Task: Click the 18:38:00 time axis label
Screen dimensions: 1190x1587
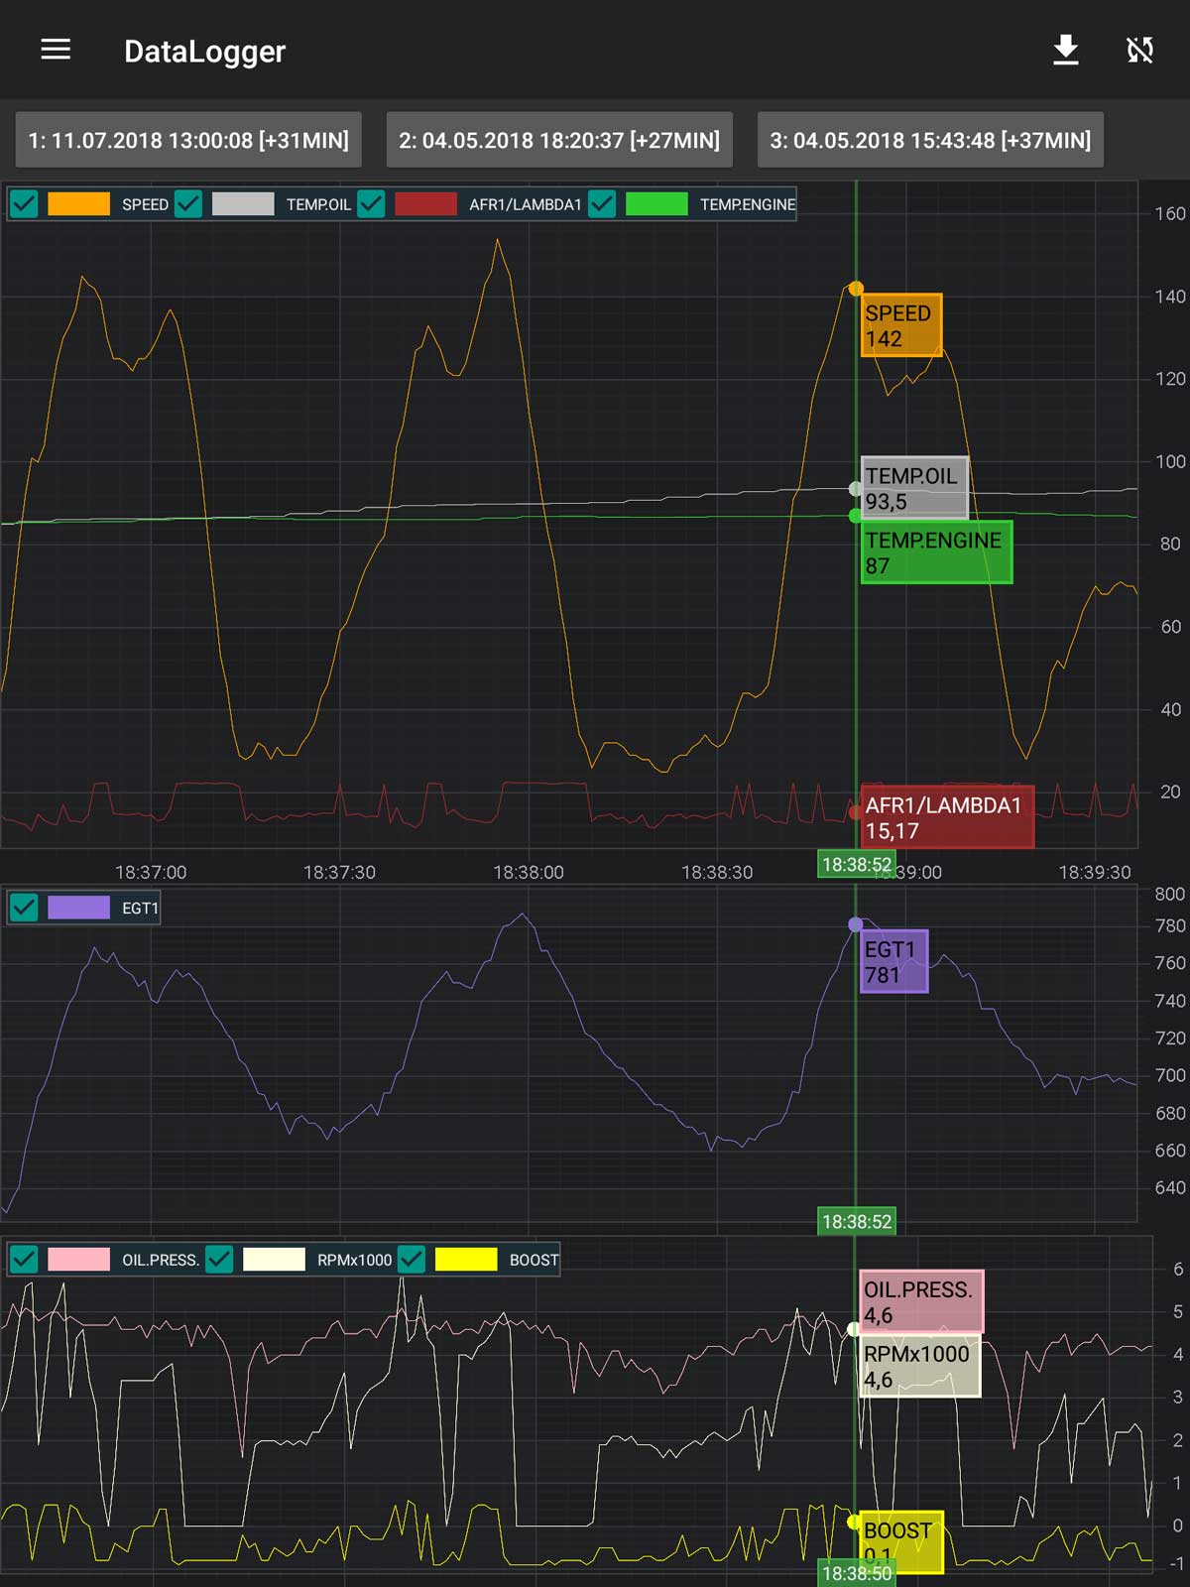Action: tap(529, 872)
